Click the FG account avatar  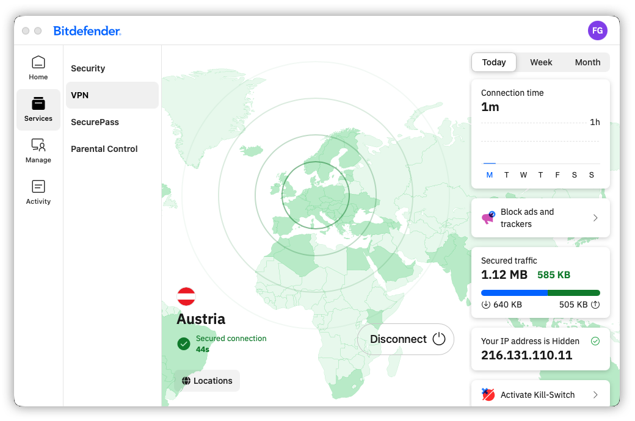coord(597,31)
